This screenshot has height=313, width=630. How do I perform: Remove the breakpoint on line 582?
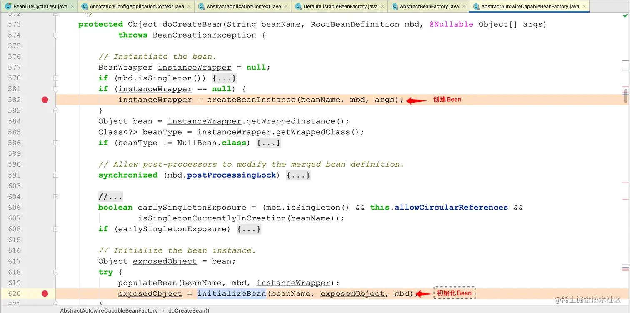click(x=45, y=100)
